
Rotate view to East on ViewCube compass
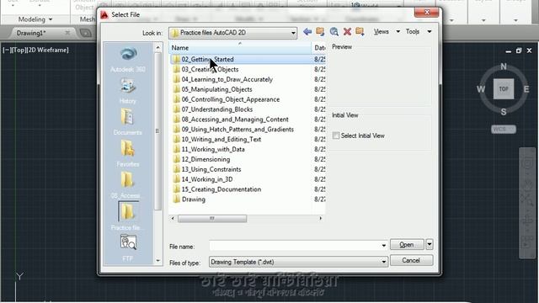[x=526, y=89]
